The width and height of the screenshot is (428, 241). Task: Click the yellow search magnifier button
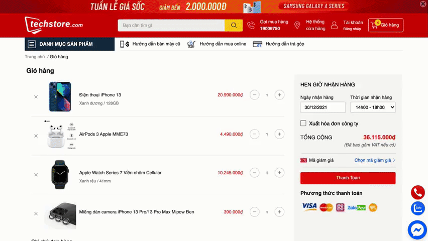pos(234,25)
